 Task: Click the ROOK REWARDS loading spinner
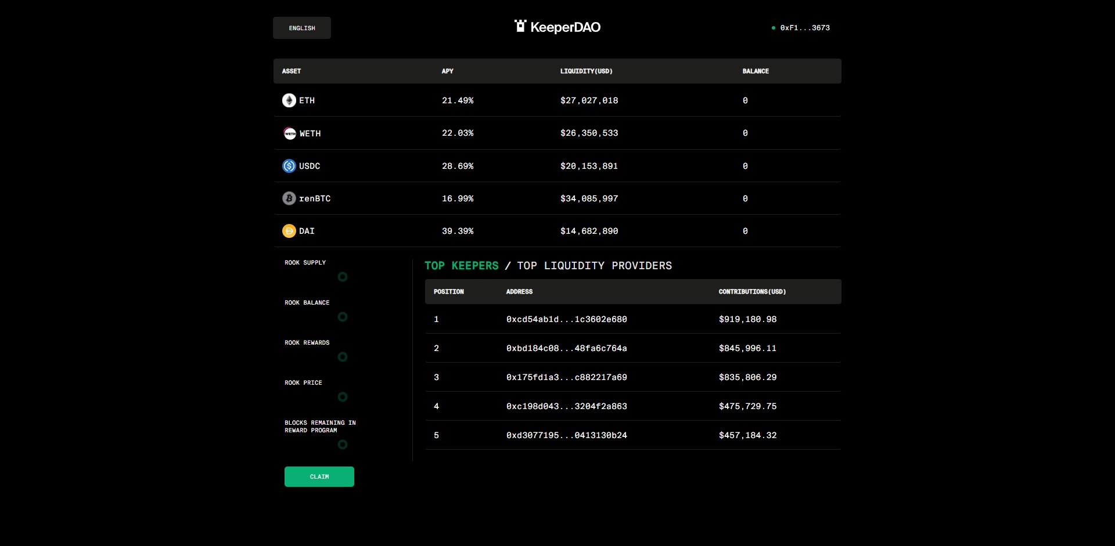pyautogui.click(x=343, y=357)
